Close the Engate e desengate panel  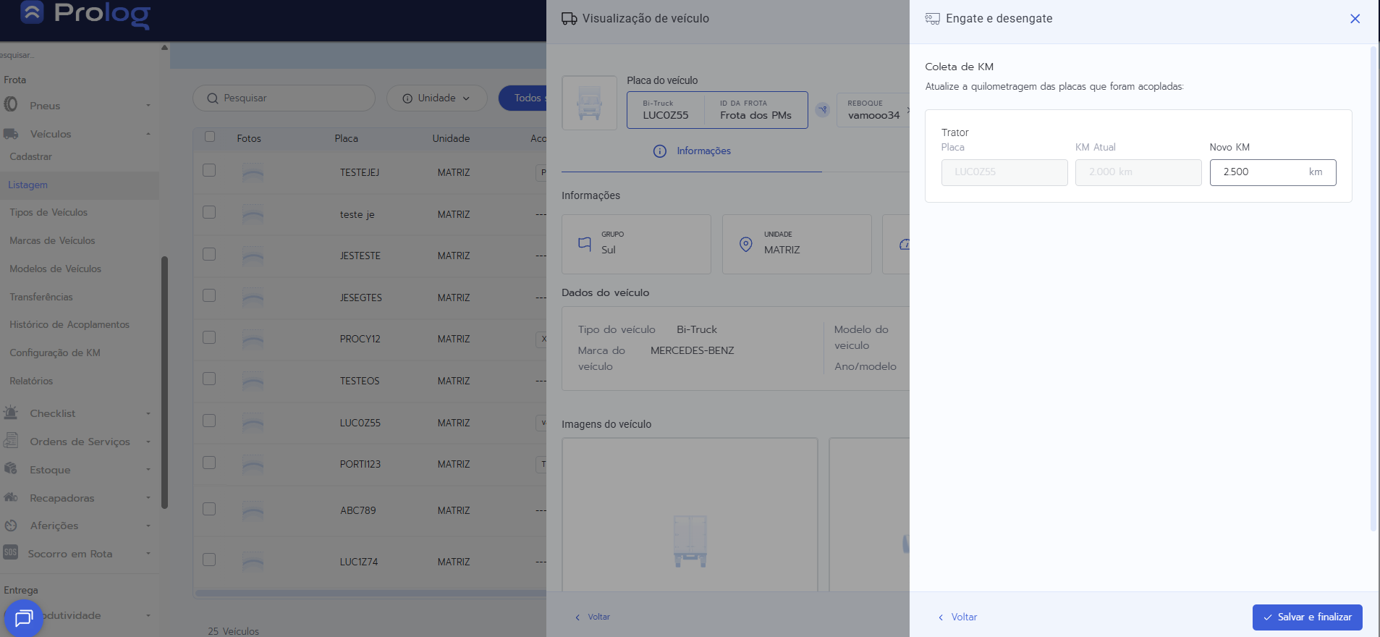point(1355,19)
